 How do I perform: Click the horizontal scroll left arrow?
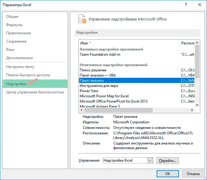pos(82,110)
